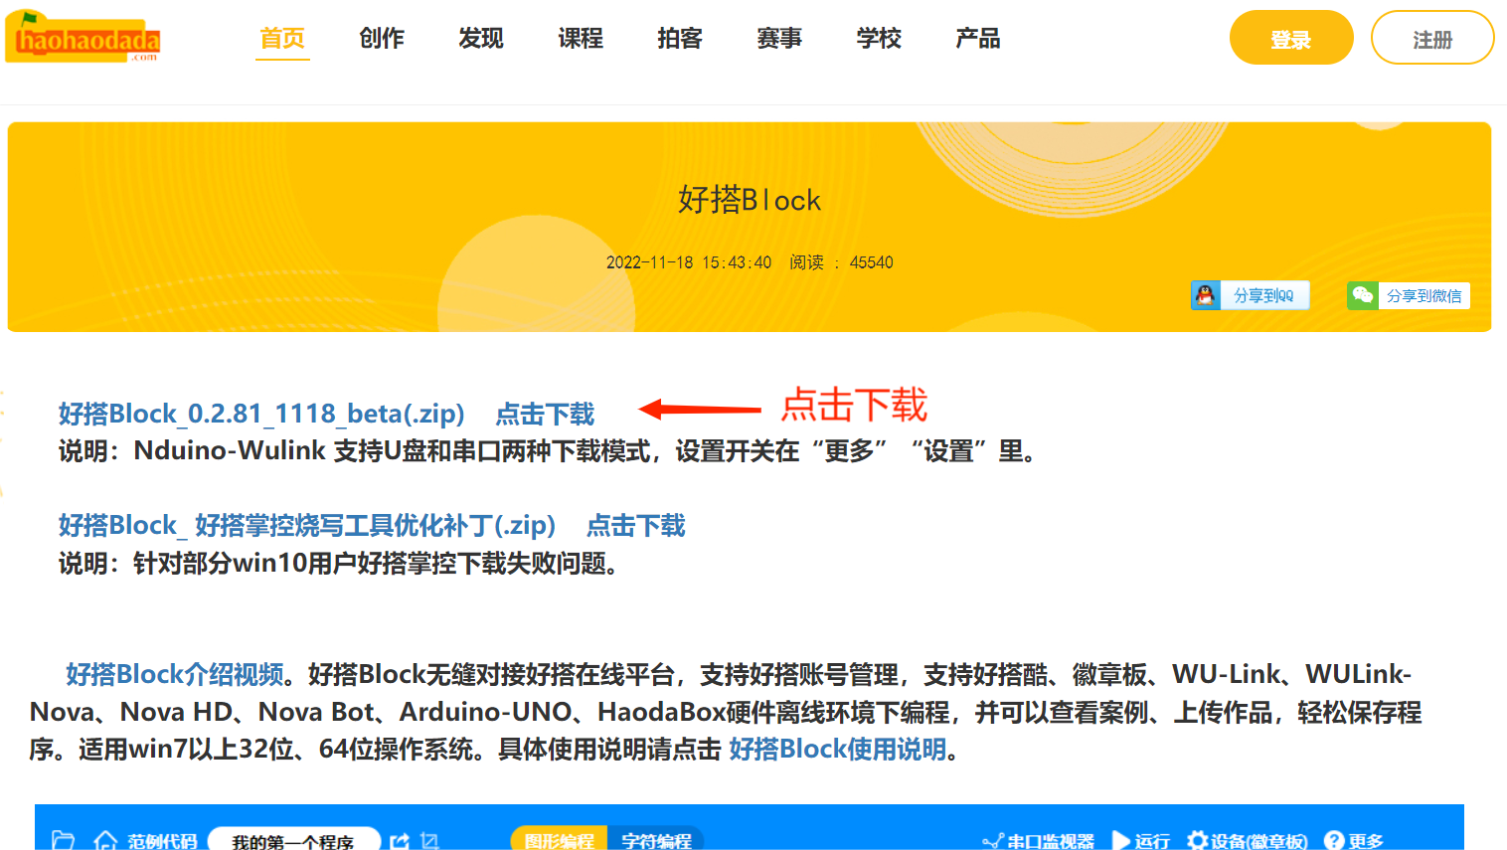The height and width of the screenshot is (850, 1507).
Task: Click 串口监视器 in the app toolbar
Action: pos(1051,841)
